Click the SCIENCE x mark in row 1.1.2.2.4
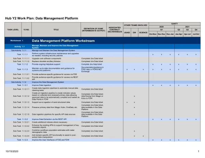Image resolution: width=205 pixels, height=158 pixels. coord(143,136)
